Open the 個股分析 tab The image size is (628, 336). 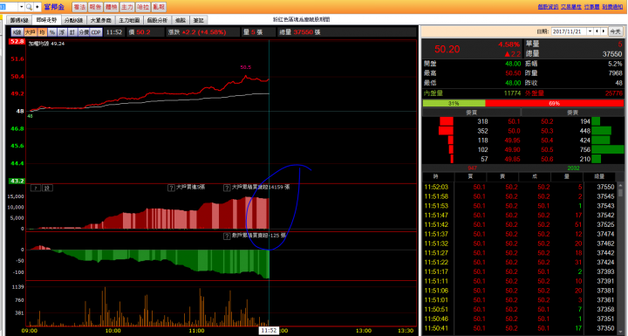pyautogui.click(x=157, y=20)
